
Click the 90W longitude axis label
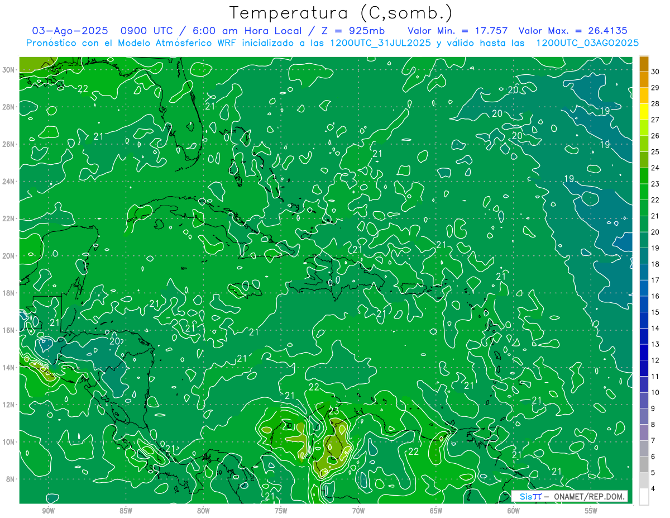point(48,511)
